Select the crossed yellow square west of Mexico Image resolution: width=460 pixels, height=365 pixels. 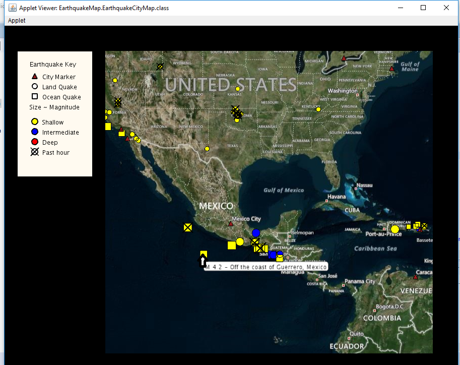click(188, 227)
